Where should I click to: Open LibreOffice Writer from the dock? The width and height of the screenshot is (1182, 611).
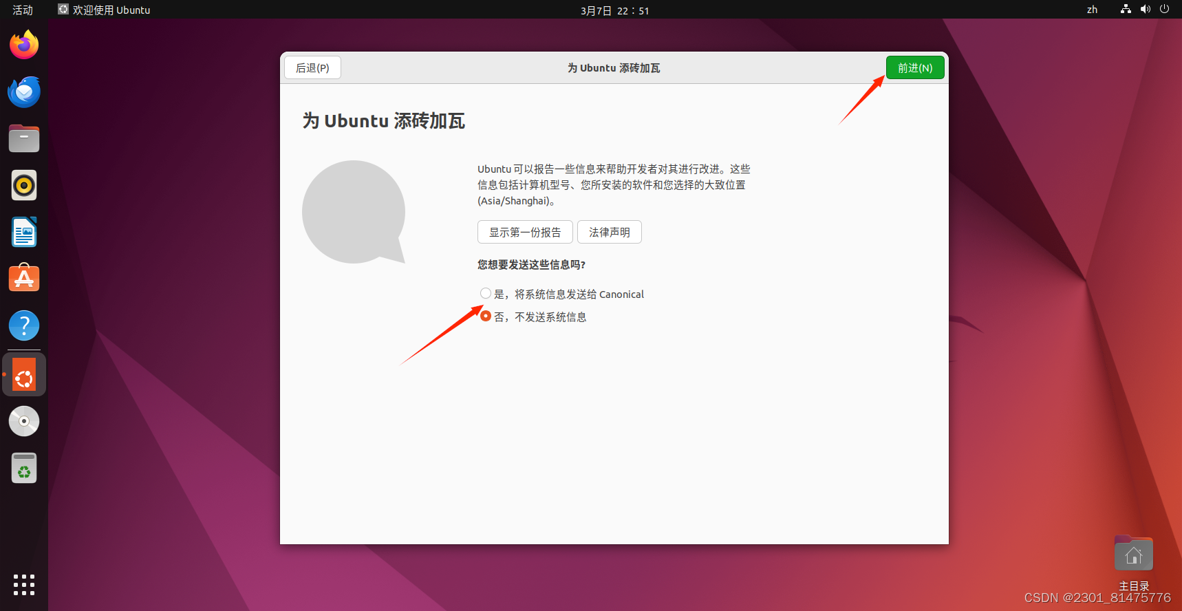(24, 232)
